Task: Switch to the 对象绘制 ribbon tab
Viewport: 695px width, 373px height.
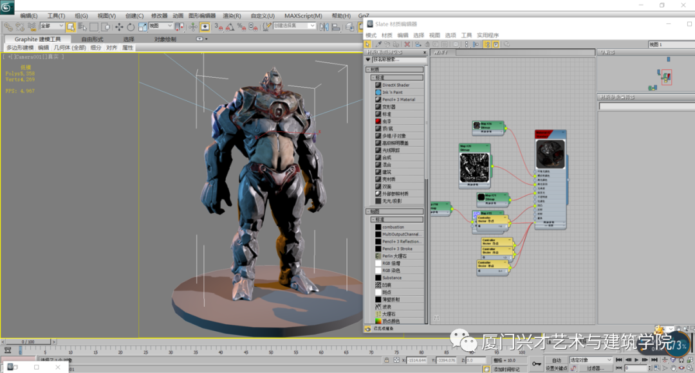Action: (165, 39)
